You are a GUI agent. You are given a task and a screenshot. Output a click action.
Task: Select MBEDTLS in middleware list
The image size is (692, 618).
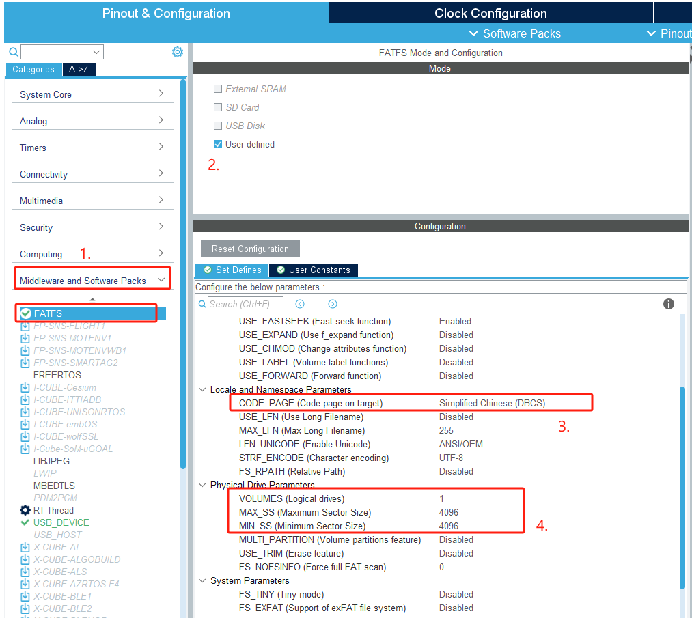tap(54, 486)
